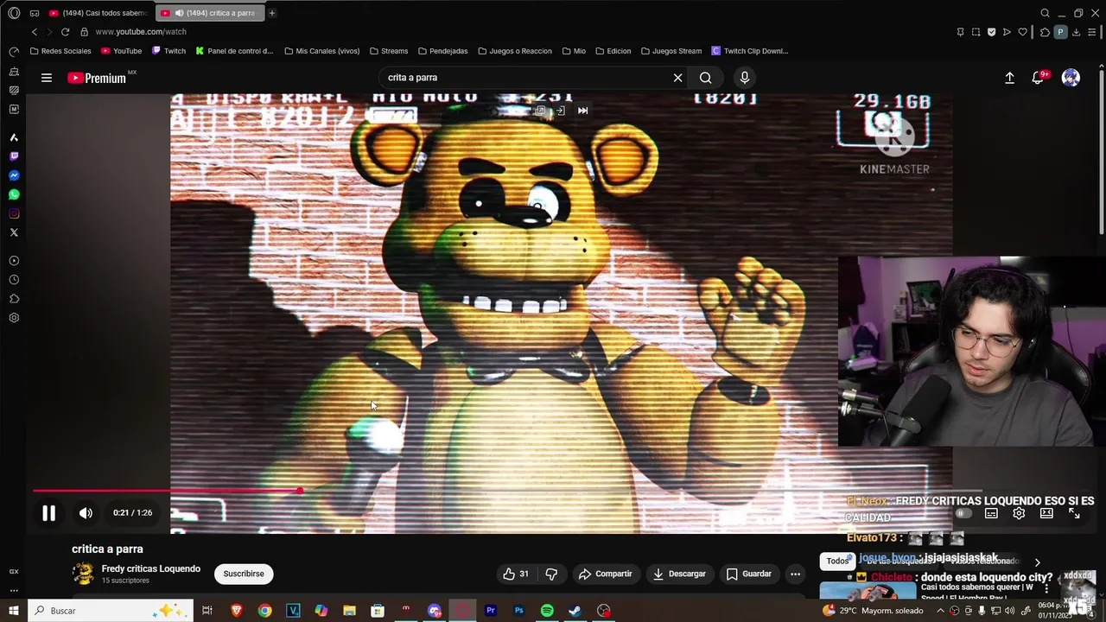Open the account avatar menu
The image size is (1106, 622).
pyautogui.click(x=1071, y=78)
